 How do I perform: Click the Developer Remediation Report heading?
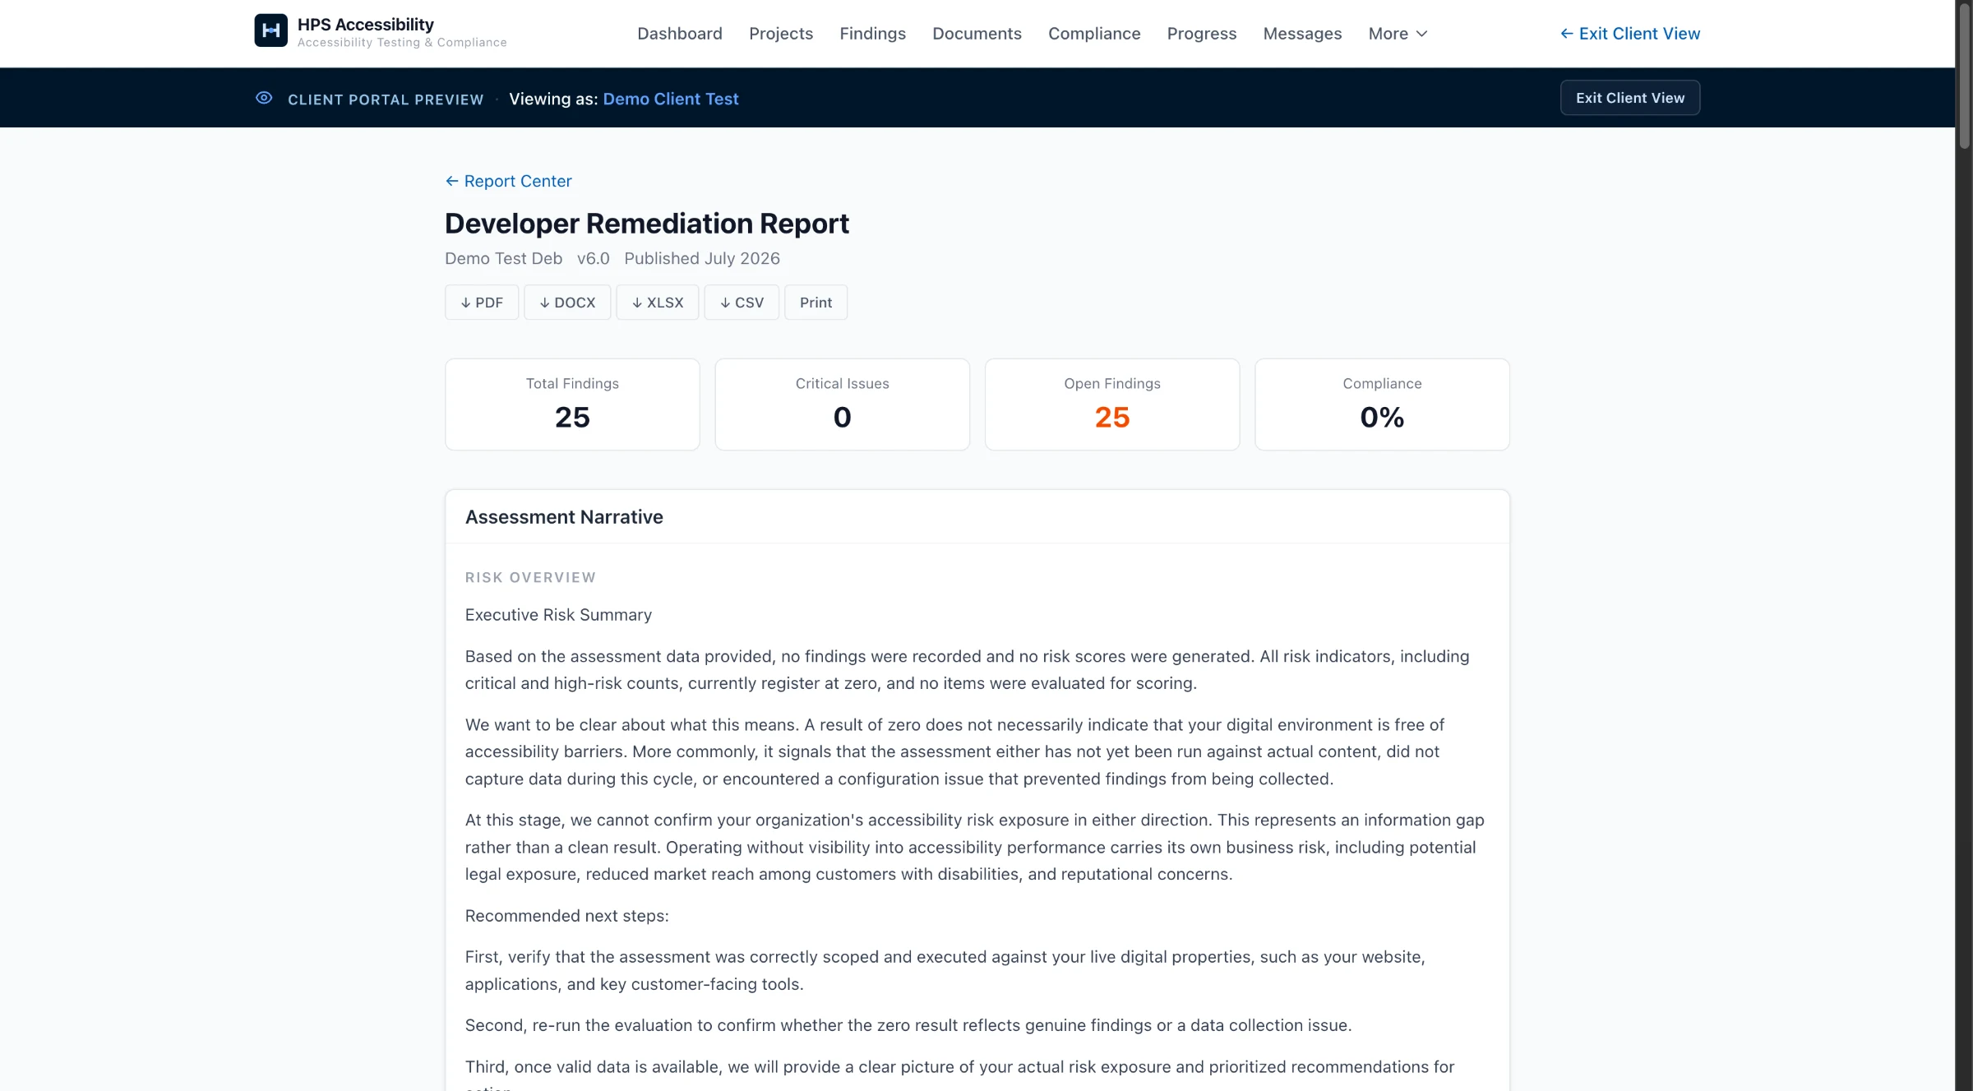tap(647, 224)
